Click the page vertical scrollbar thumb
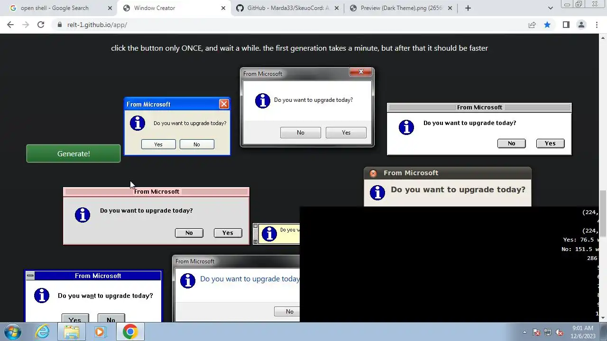Screen dimensions: 607x341 (x=603, y=214)
